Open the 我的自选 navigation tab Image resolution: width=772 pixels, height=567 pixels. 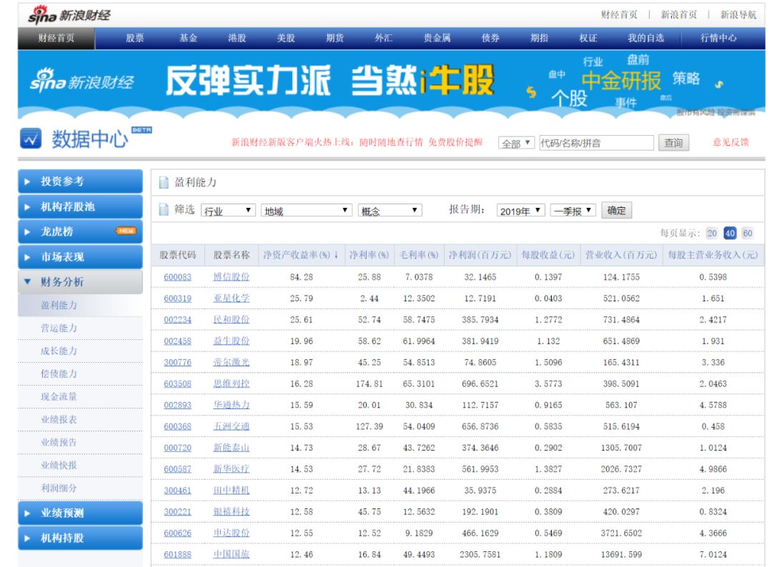[x=646, y=38]
